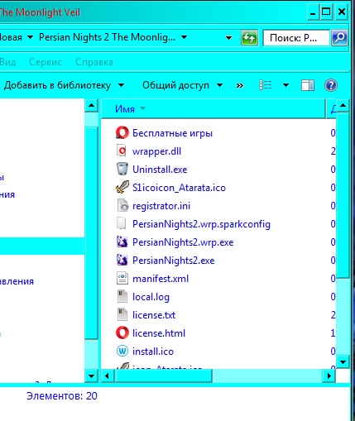Open the view options dropdown arrow
Screen dimensions: 355x421
click(x=286, y=85)
